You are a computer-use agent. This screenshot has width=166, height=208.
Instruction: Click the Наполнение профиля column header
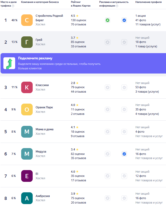click(x=148, y=2)
